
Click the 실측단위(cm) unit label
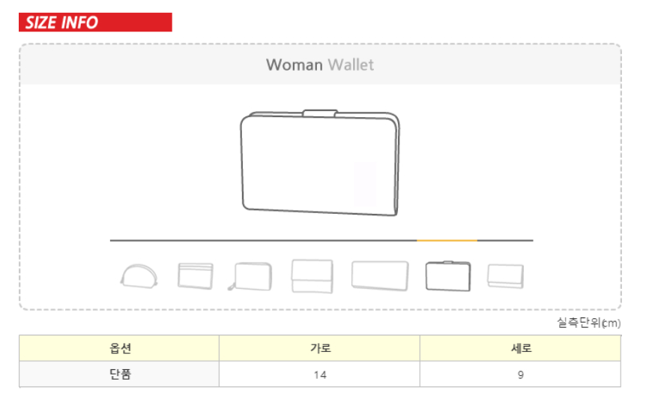tap(588, 323)
